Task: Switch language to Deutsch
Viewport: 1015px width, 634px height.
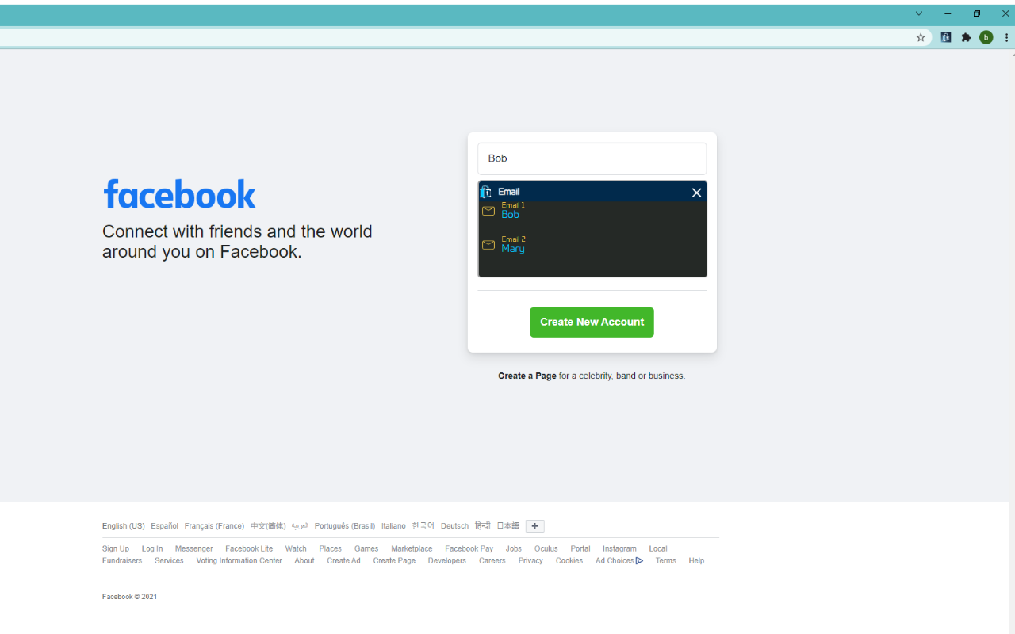Action: click(x=454, y=525)
